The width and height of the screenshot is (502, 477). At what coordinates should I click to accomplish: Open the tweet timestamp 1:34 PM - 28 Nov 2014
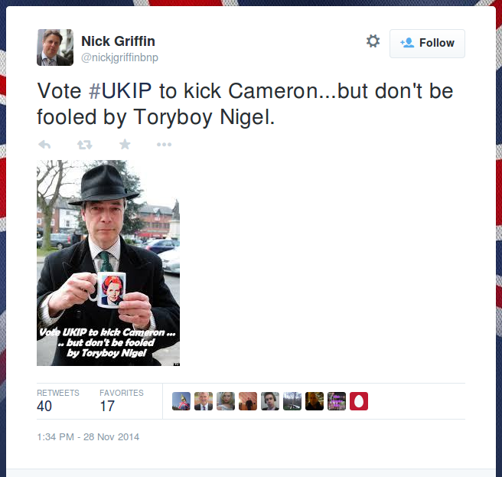pyautogui.click(x=88, y=437)
